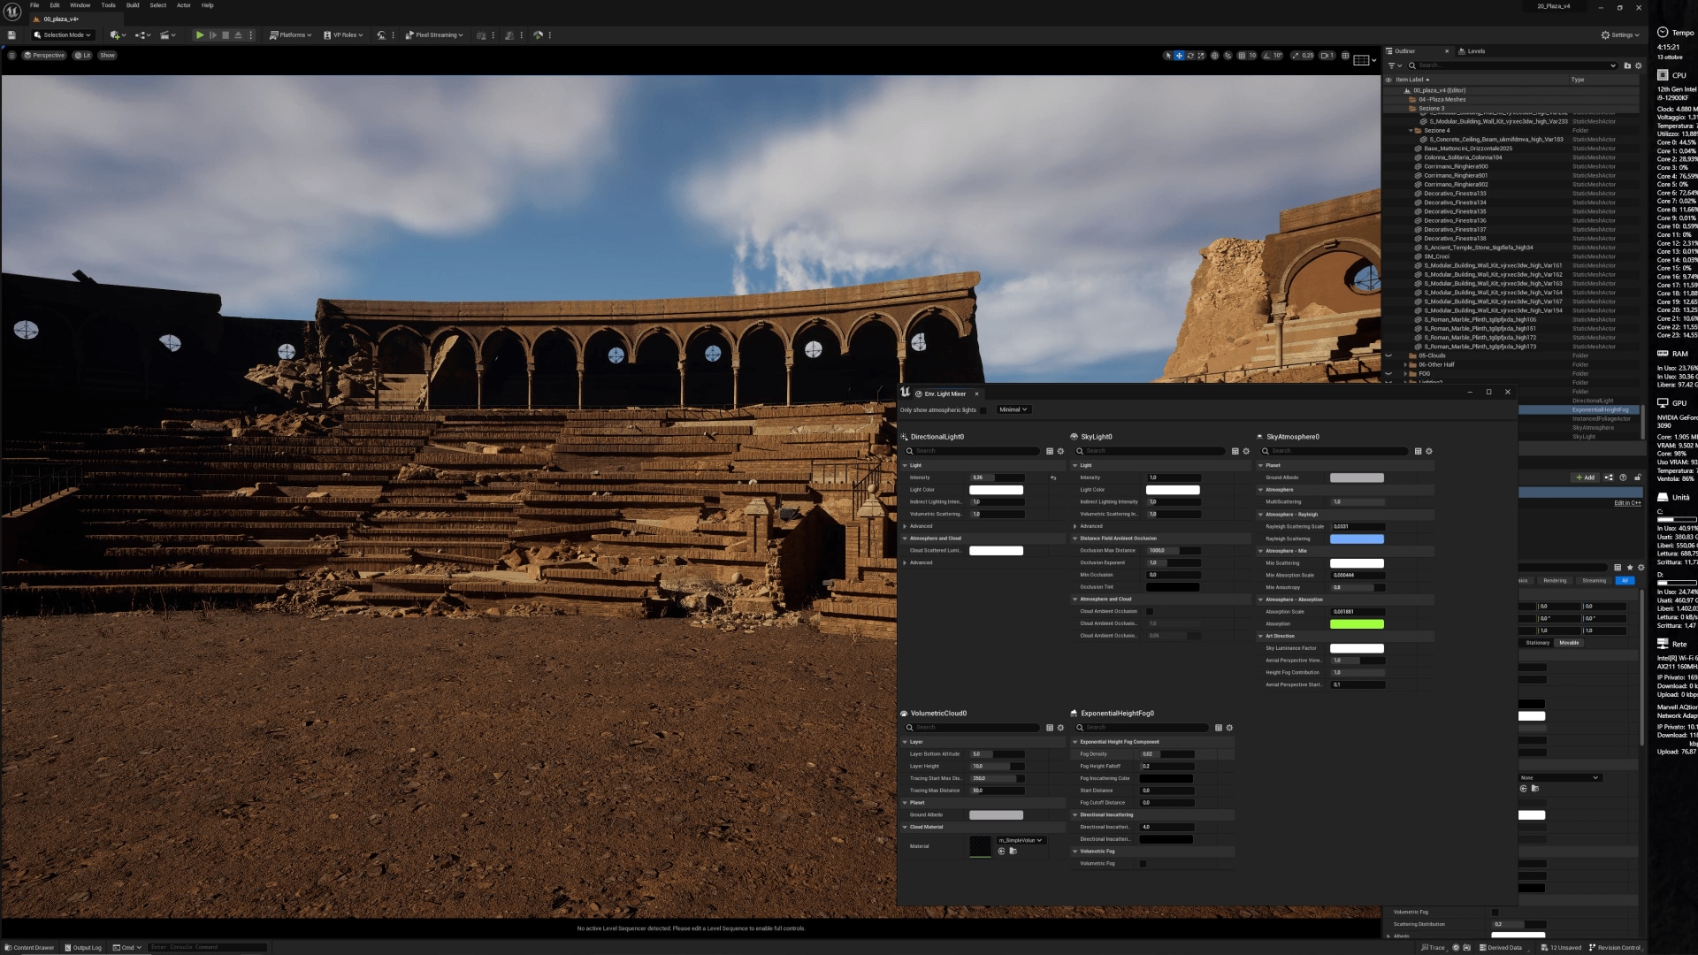Screen dimensions: 1698x955
Task: Click the console command input field
Action: (x=208, y=947)
